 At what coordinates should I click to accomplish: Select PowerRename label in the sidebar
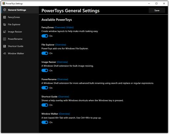click(x=15, y=39)
